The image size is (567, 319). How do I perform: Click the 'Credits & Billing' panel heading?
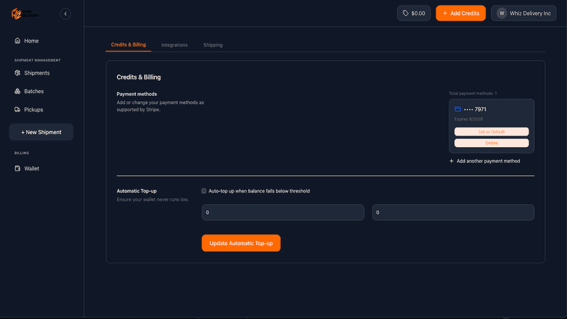click(138, 77)
